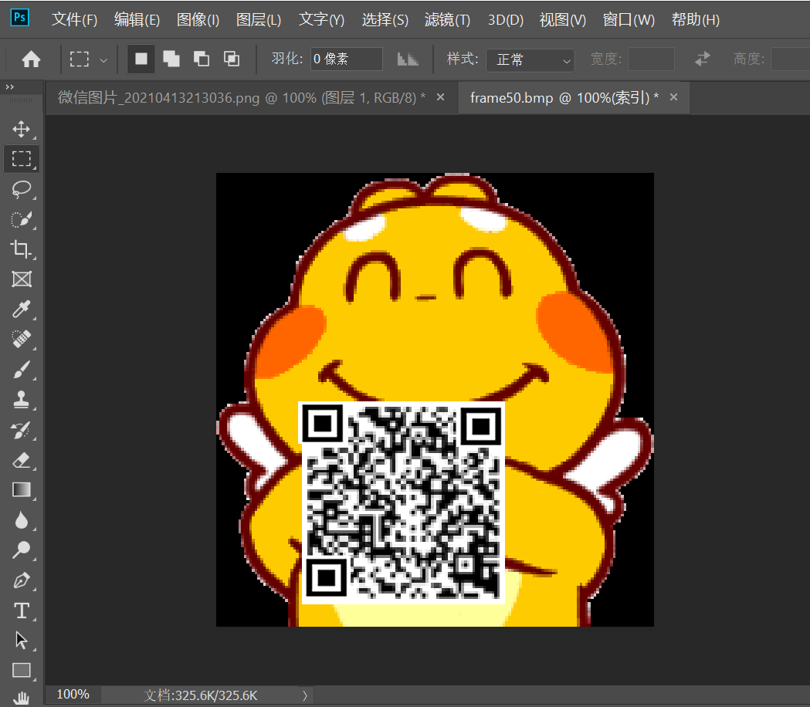Select the Gradient tool
The width and height of the screenshot is (810, 707).
tap(21, 489)
